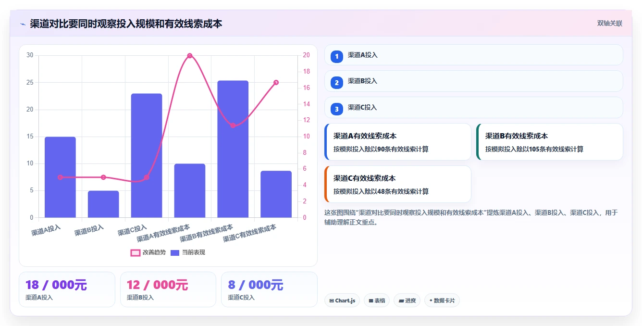Click the trend point above 渠道C有效线索成本 bar
The width and height of the screenshot is (642, 326).
pyautogui.click(x=276, y=83)
